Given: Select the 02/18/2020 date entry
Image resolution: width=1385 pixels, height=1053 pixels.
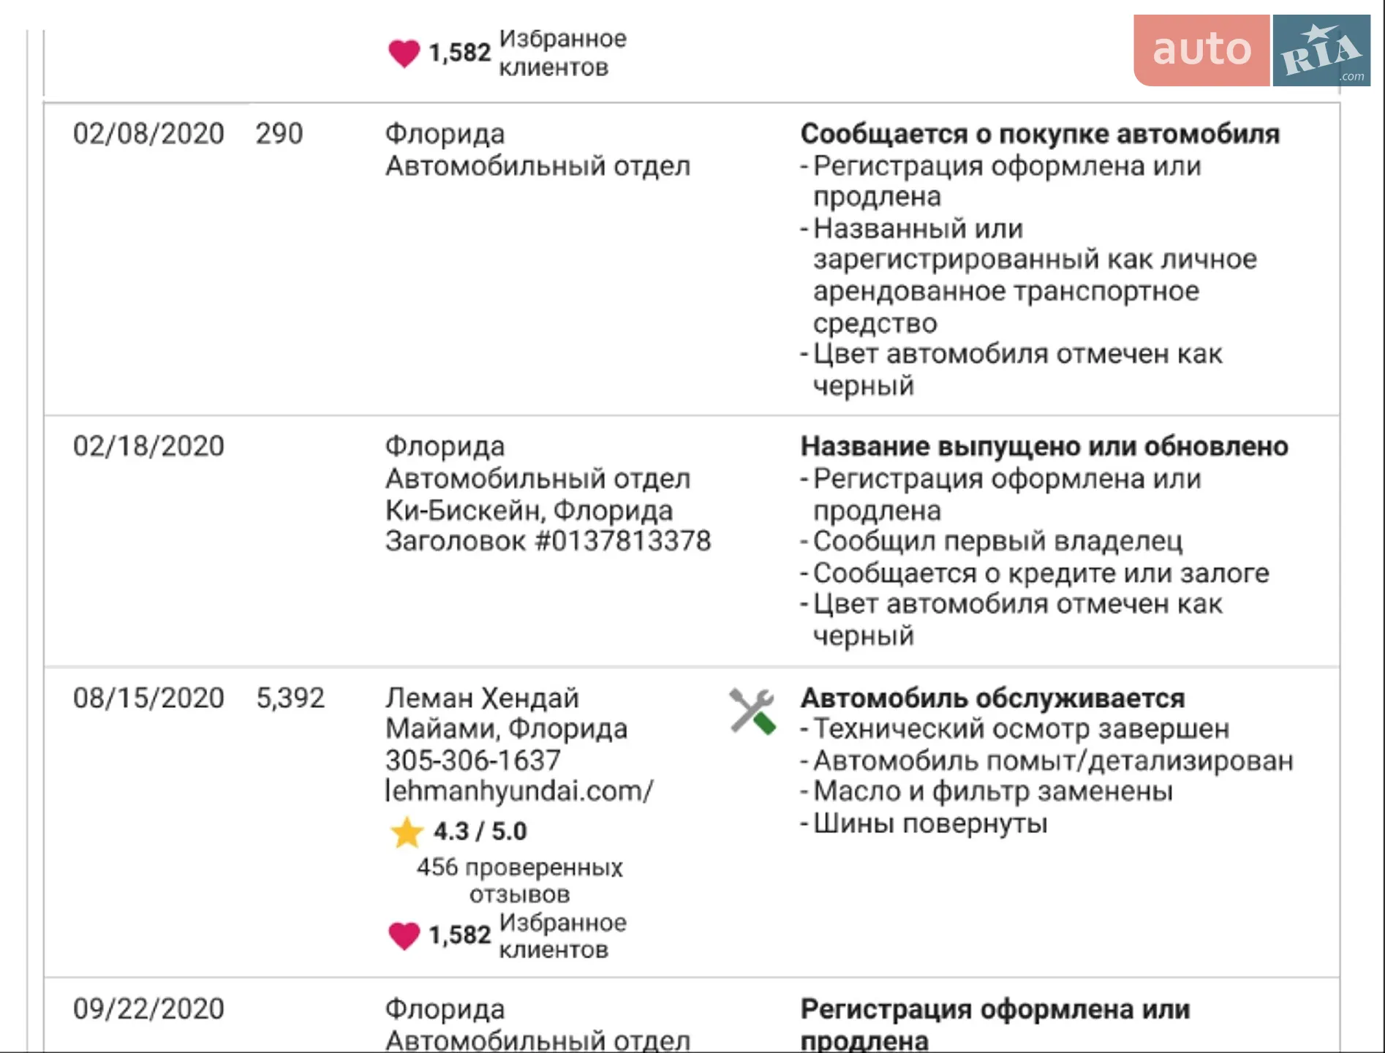Looking at the screenshot, I should (x=148, y=446).
